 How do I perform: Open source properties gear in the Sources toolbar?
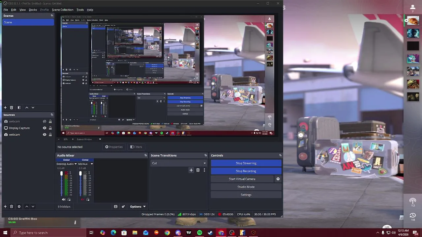pyautogui.click(x=19, y=207)
